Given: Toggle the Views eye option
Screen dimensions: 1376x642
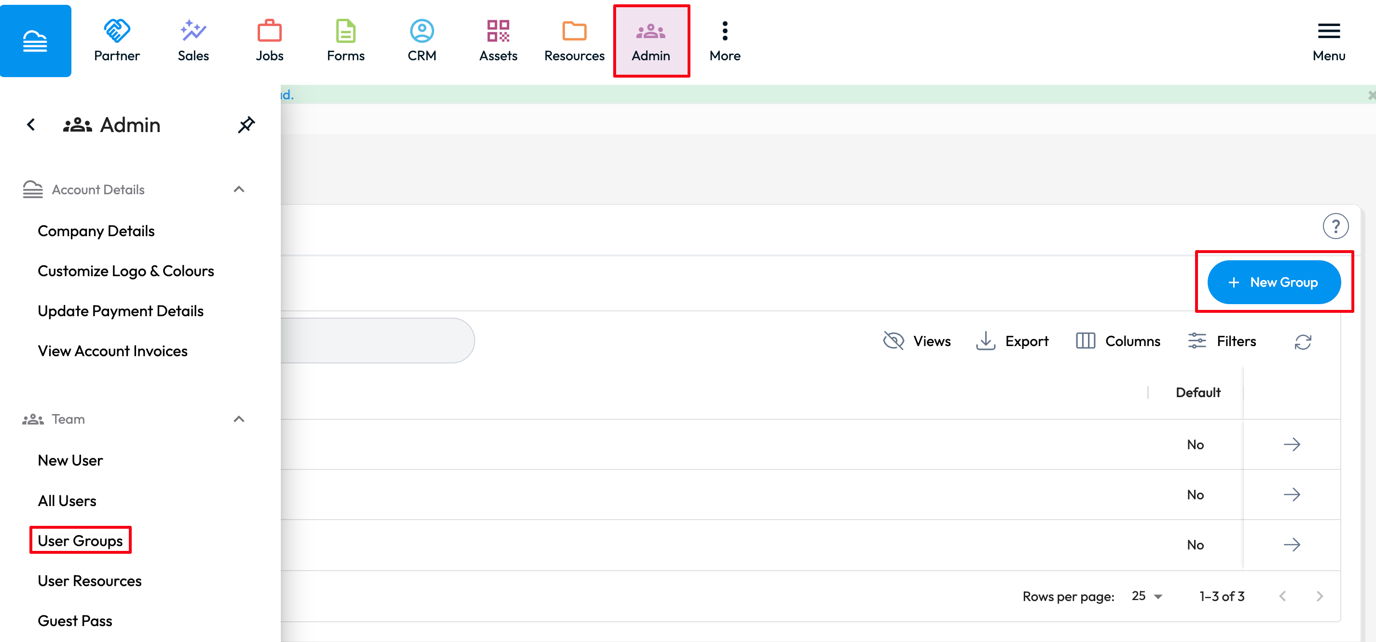Looking at the screenshot, I should tap(917, 341).
